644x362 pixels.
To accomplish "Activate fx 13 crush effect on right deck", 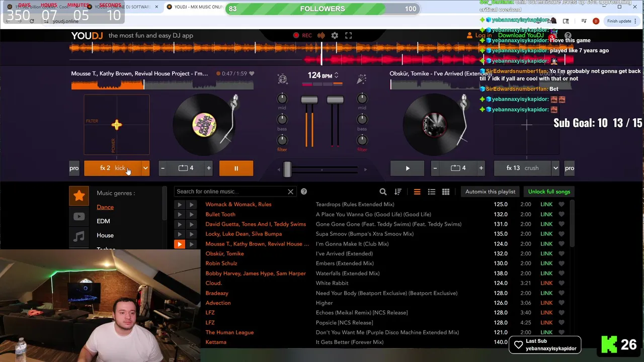I will pyautogui.click(x=522, y=168).
